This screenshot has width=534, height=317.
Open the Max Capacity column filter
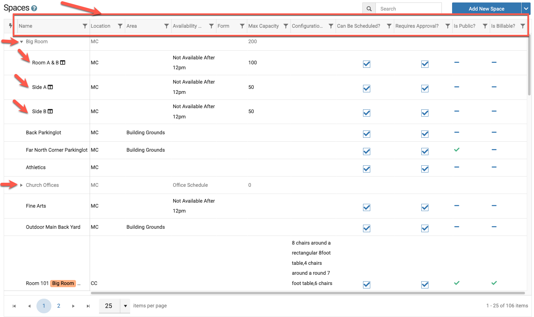click(286, 26)
